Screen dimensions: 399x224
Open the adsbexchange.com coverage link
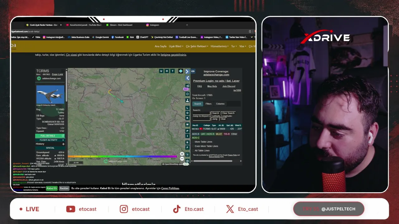click(216, 75)
